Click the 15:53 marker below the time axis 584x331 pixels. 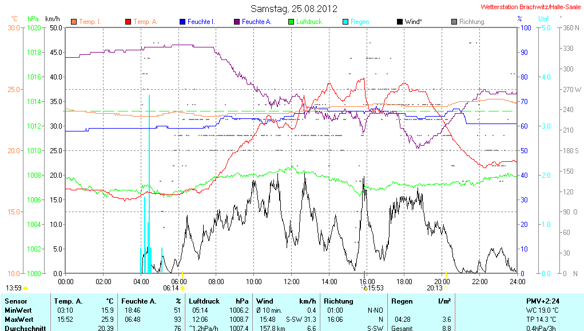pyautogui.click(x=366, y=288)
